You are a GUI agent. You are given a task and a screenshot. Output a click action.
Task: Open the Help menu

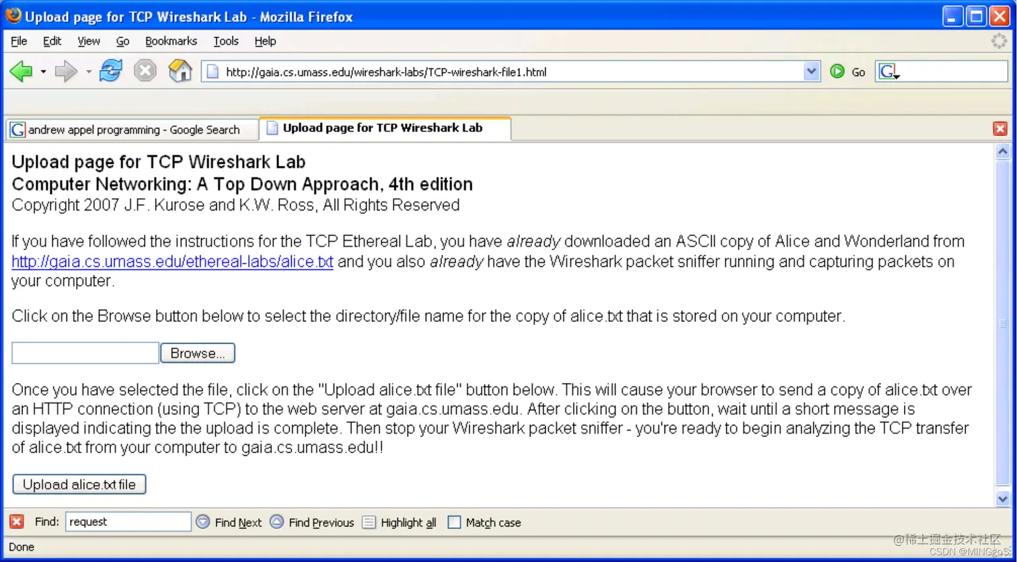point(265,41)
